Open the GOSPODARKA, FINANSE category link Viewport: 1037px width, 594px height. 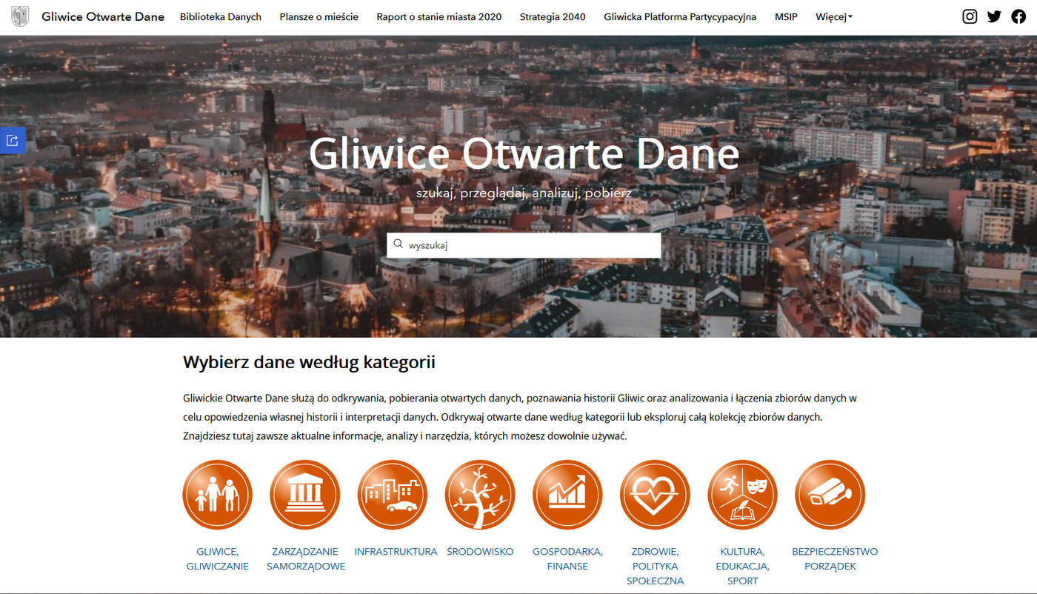[567, 559]
